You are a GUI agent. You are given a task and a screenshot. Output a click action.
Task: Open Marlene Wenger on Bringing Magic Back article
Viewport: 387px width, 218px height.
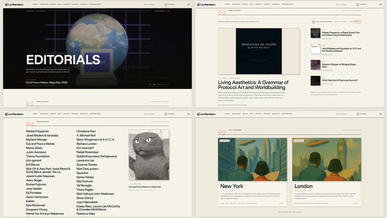coord(339,65)
